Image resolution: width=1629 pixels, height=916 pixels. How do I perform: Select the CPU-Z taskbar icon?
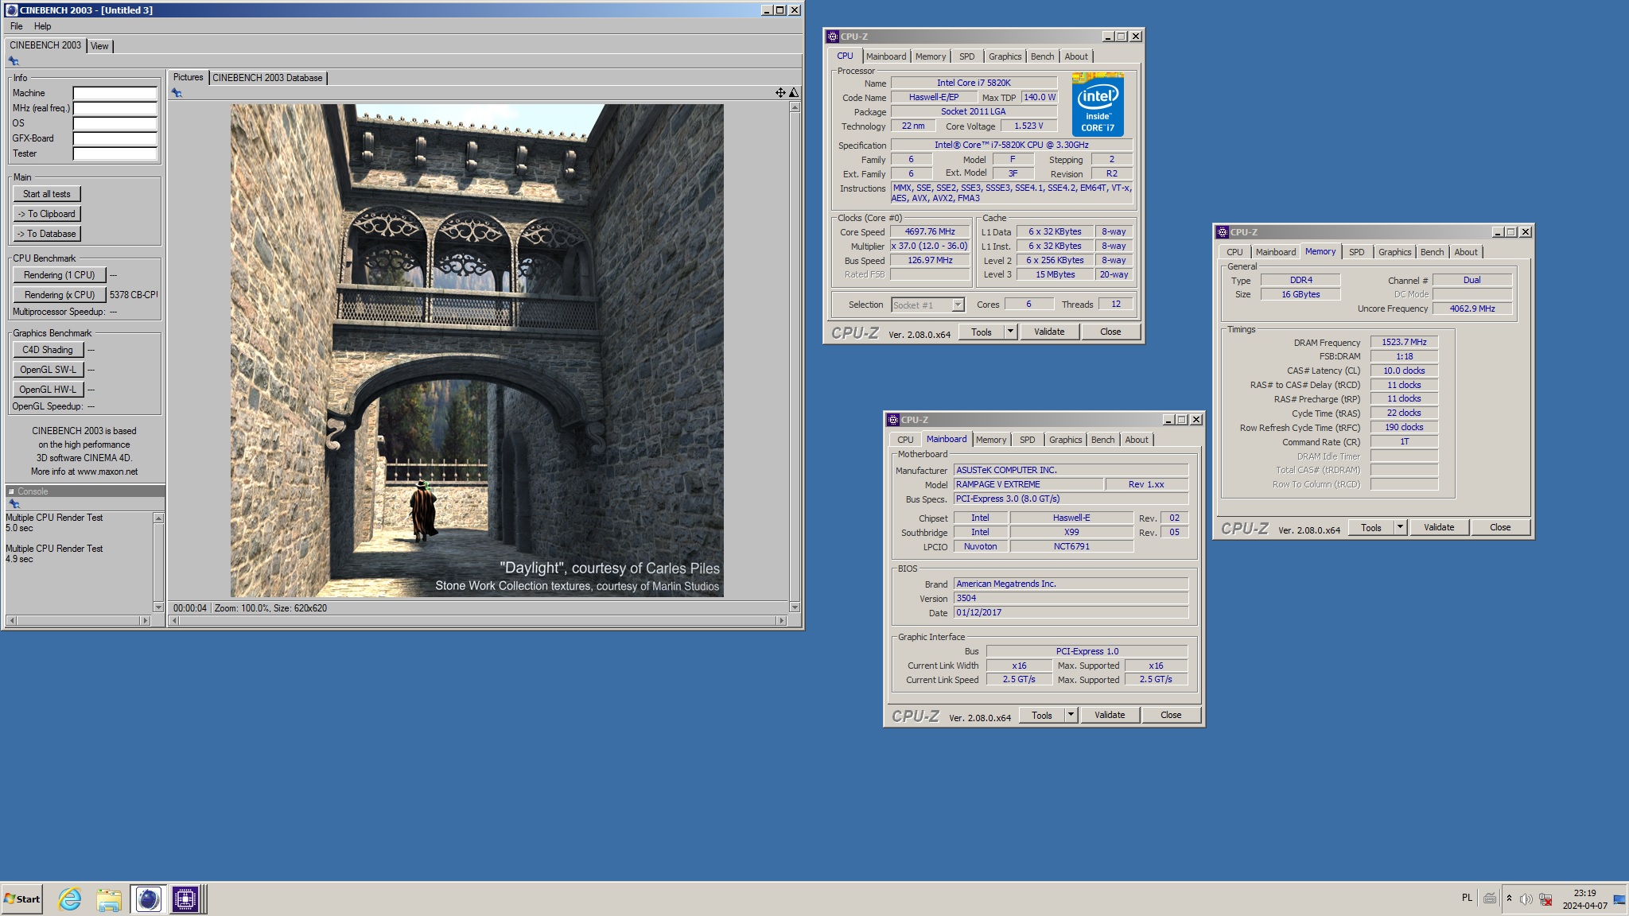(x=185, y=899)
